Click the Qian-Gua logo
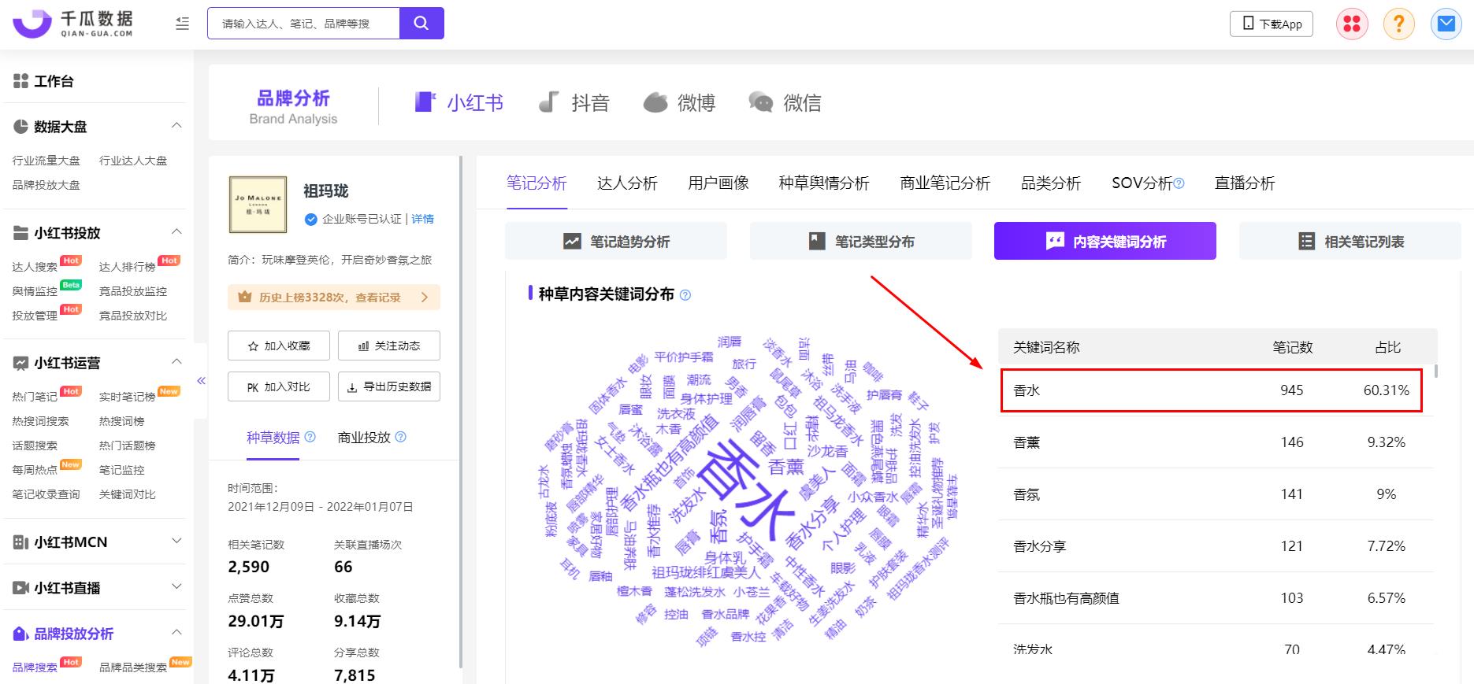 [x=72, y=24]
